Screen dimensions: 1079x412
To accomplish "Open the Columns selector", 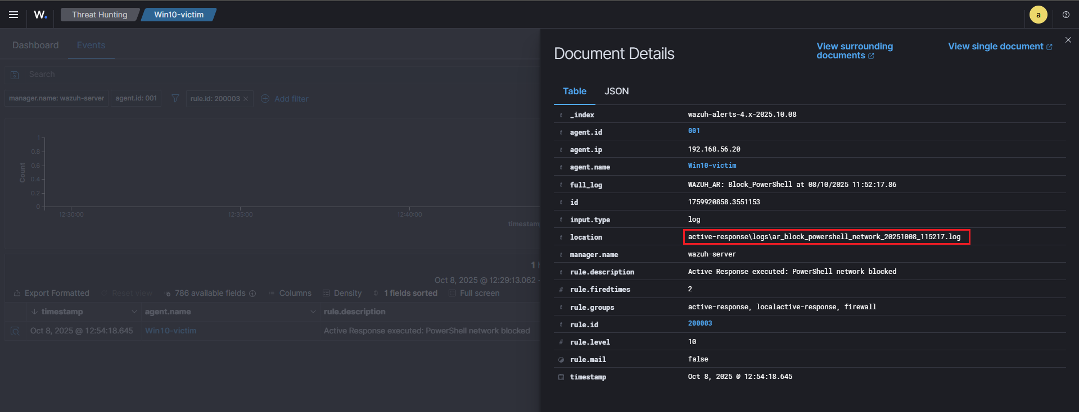I will pyautogui.click(x=290, y=293).
